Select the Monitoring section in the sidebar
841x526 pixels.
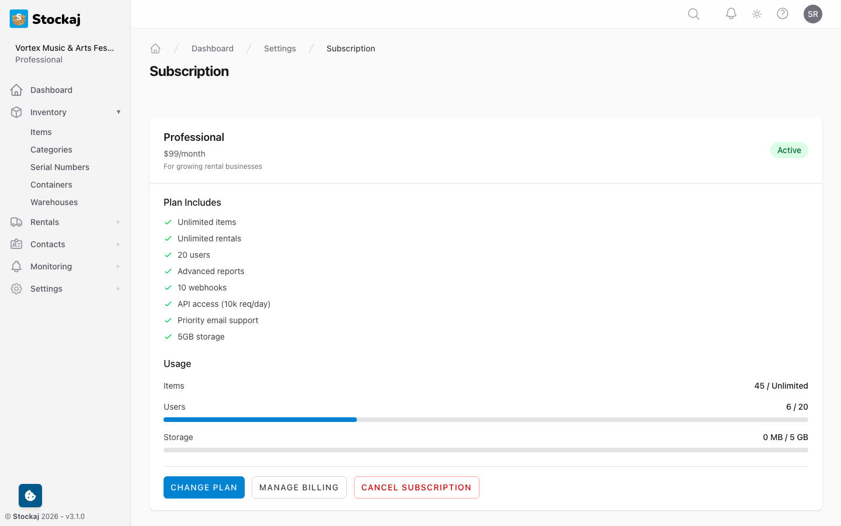click(x=51, y=266)
